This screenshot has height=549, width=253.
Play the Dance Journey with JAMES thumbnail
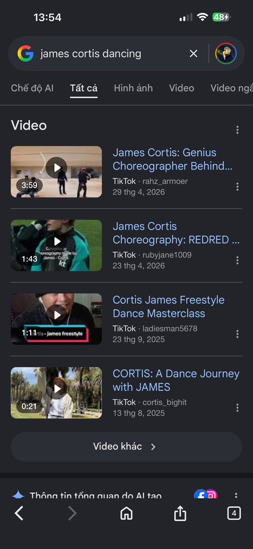click(x=56, y=393)
